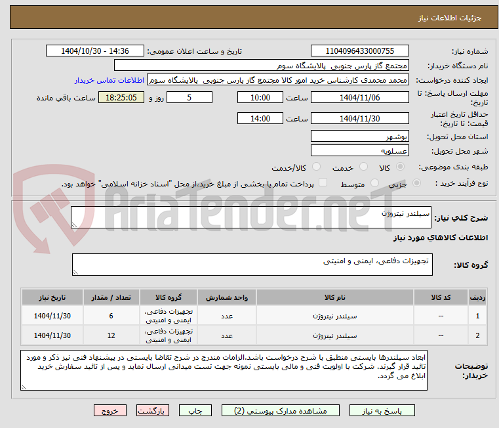Click the deadline time field 10:00
Image resolution: width=499 pixels, height=428 pixels.
260,97
